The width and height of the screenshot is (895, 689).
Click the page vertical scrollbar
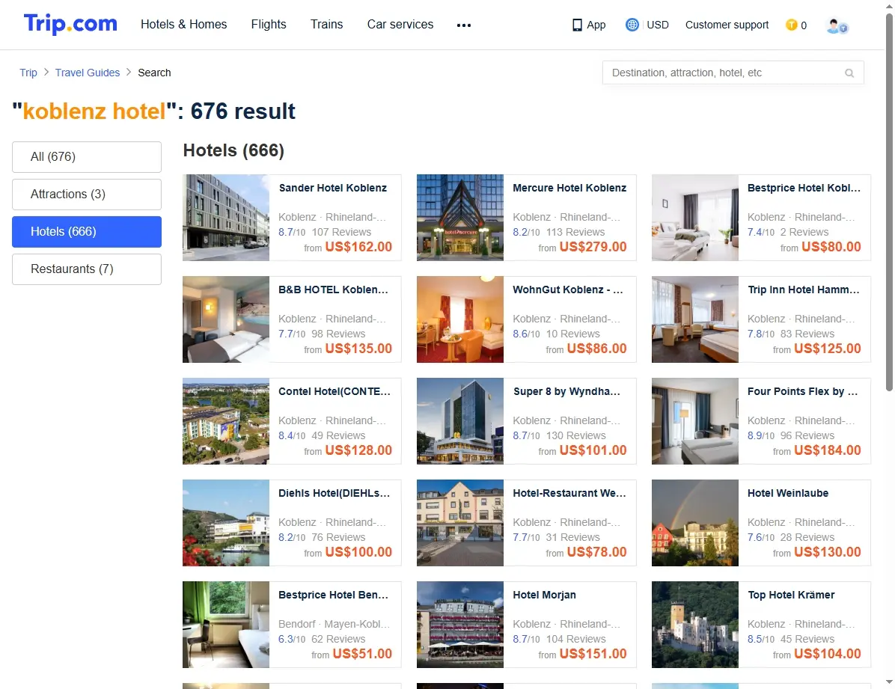tap(889, 202)
